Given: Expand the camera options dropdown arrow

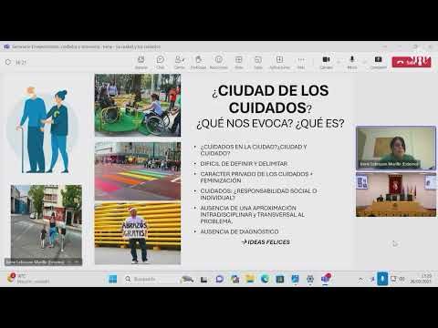Looking at the screenshot, I should [x=339, y=62].
